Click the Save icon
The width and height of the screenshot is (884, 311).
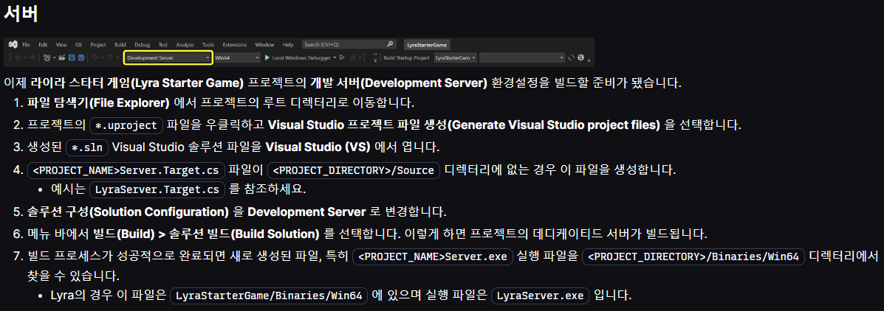[x=72, y=57]
